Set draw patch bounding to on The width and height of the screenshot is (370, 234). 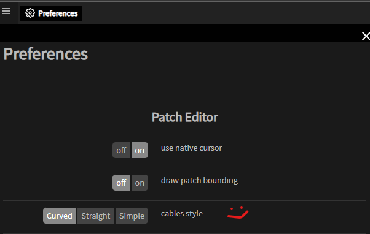tap(140, 183)
